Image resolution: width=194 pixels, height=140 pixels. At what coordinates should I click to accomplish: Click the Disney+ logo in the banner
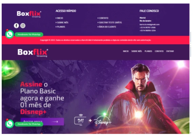(x=102, y=121)
